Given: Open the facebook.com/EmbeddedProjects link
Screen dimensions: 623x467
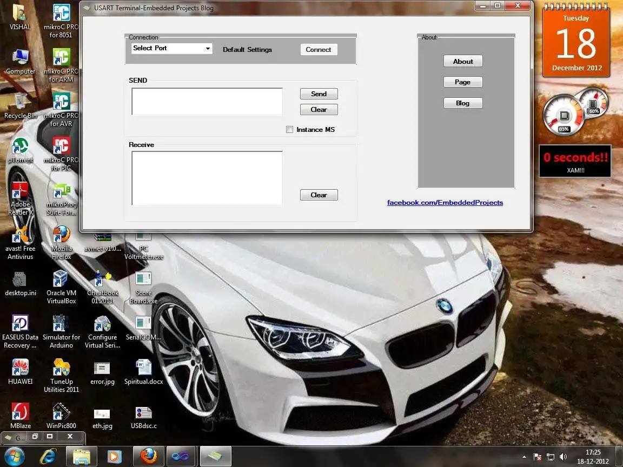Looking at the screenshot, I should [x=445, y=202].
